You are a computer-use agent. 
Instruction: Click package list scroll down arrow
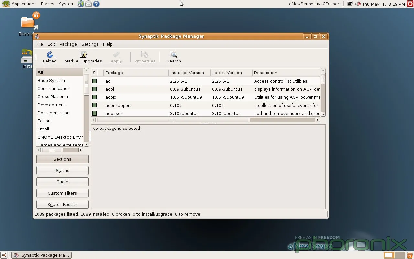tap(323, 114)
